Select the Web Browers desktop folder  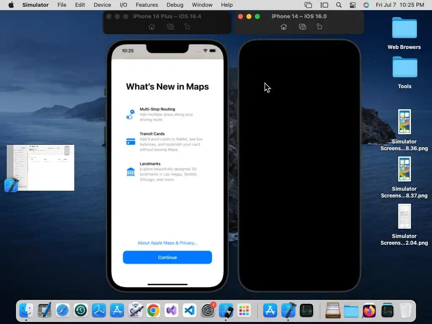(x=404, y=33)
